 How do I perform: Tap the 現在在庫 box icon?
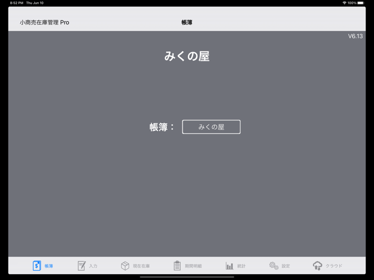pos(125,266)
